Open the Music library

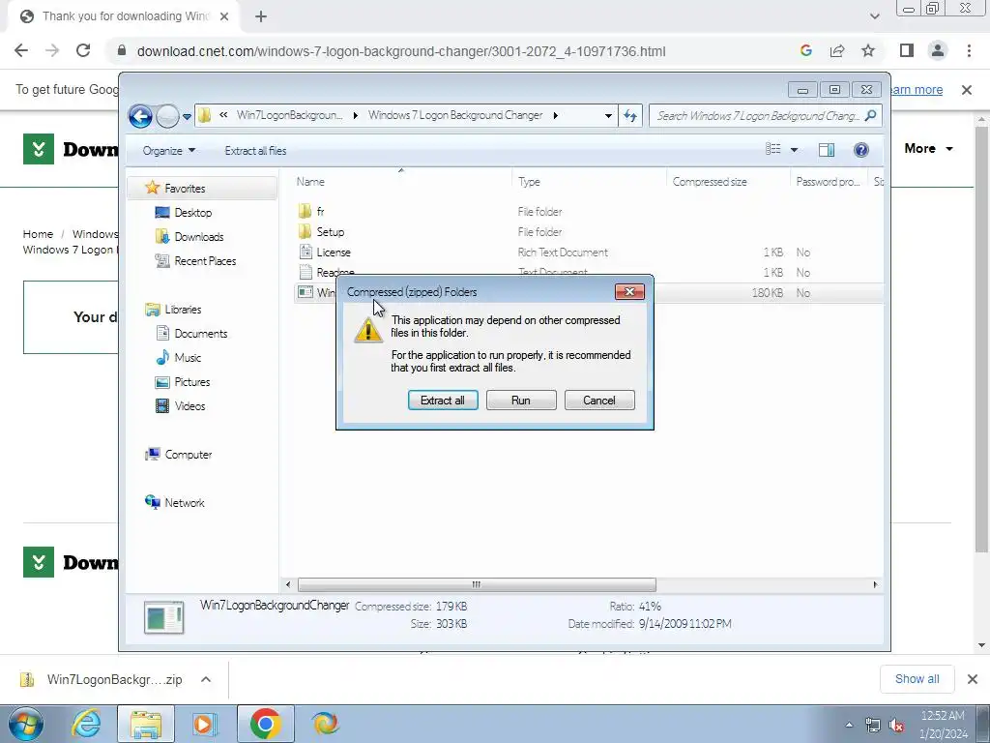coord(188,358)
